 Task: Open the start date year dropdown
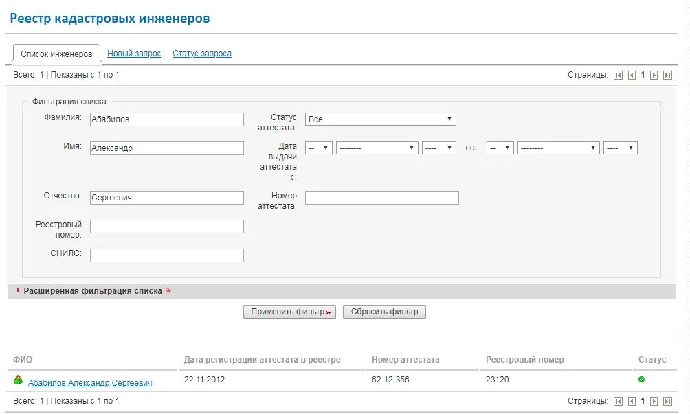pos(438,148)
